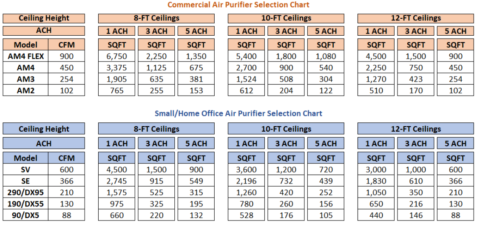Click the 6,750 square footage cell
The width and height of the screenshot is (477, 226).
point(117,56)
